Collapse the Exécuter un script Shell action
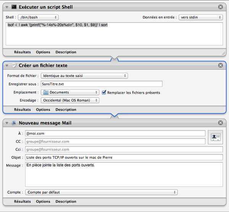 pos(7,7)
